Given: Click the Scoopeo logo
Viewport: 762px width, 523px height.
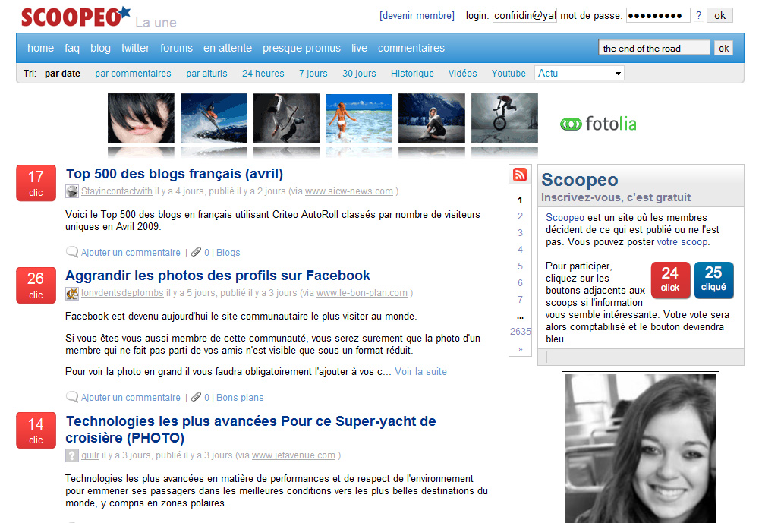Looking at the screenshot, I should pos(76,17).
